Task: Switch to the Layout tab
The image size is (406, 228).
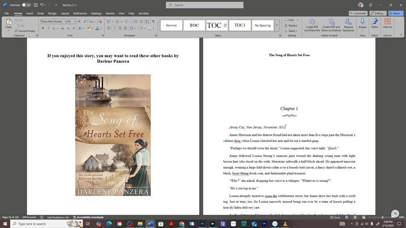Action: coord(65,14)
